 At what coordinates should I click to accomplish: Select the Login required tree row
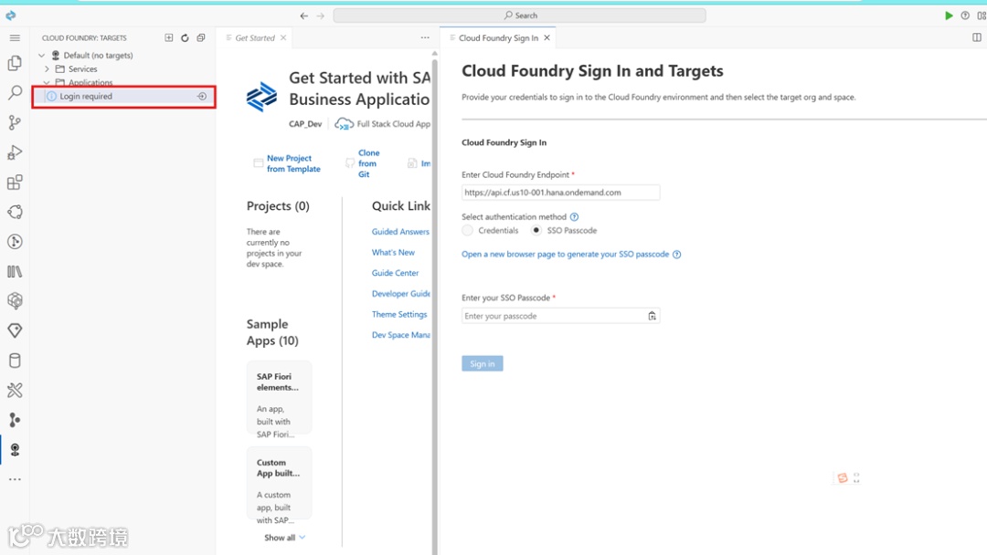click(124, 97)
